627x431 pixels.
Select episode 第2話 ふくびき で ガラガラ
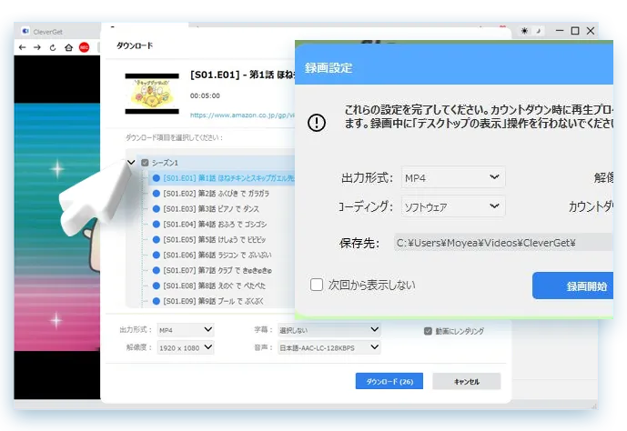point(217,194)
